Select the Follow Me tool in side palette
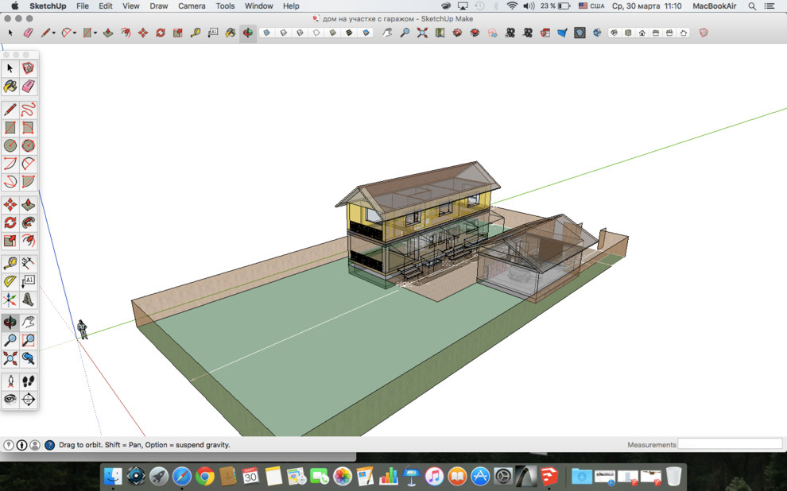The image size is (787, 491). [x=28, y=222]
